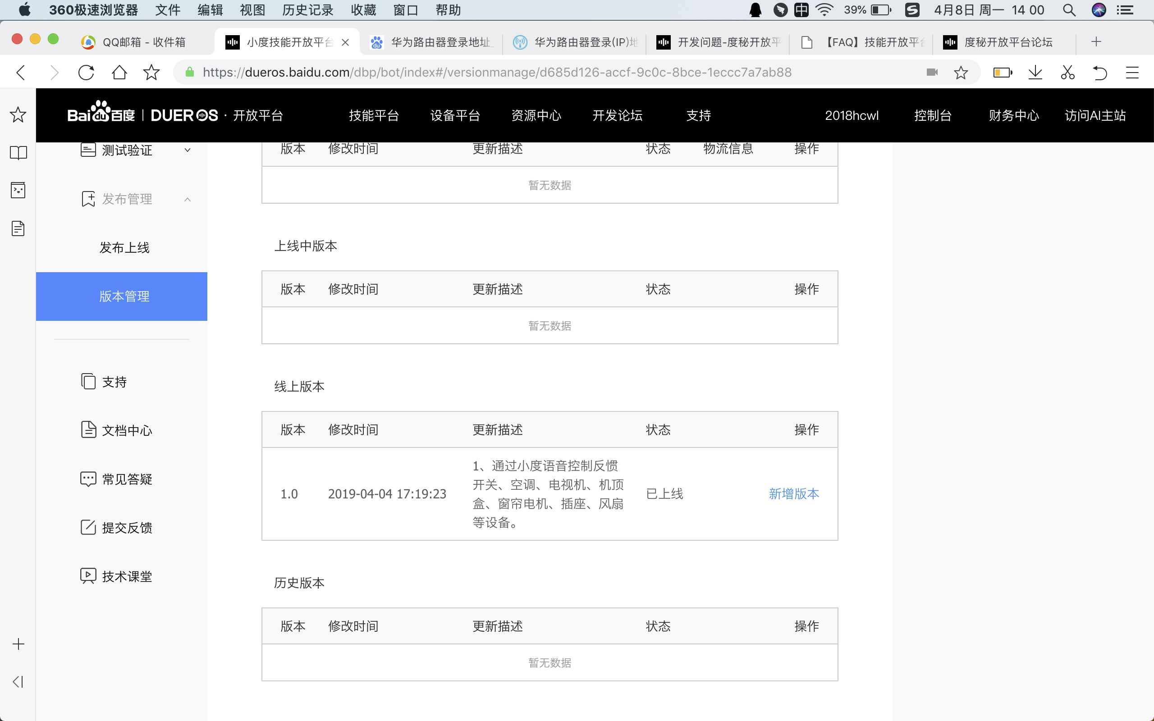Viewport: 1154px width, 721px height.
Task: Reload the current page
Action: pos(86,73)
